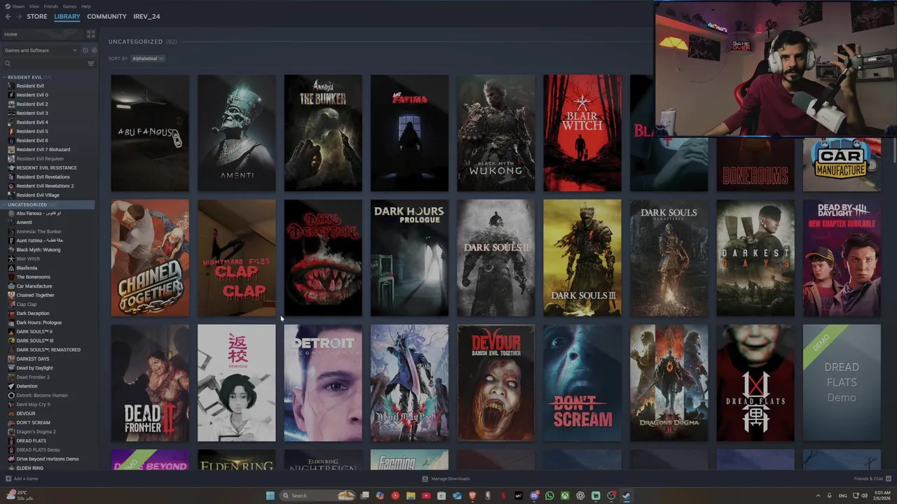Open the Dead by Daylight cover
The image size is (897, 504).
click(x=842, y=258)
